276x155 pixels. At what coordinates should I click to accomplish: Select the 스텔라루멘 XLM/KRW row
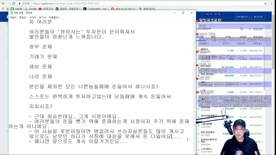click(x=230, y=125)
